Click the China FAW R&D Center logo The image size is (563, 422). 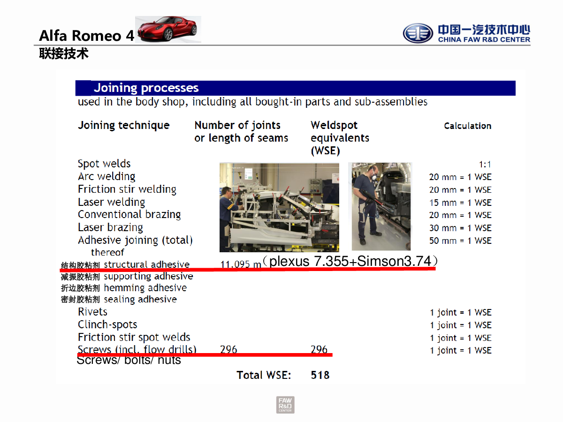(x=466, y=33)
